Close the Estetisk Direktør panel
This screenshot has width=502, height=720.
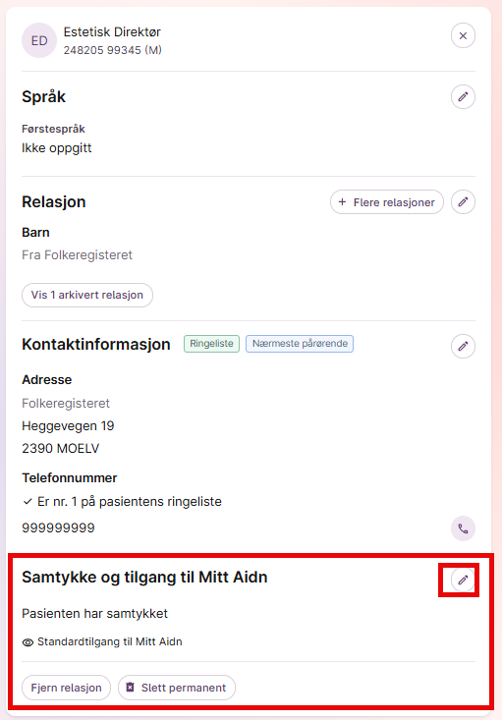(463, 35)
